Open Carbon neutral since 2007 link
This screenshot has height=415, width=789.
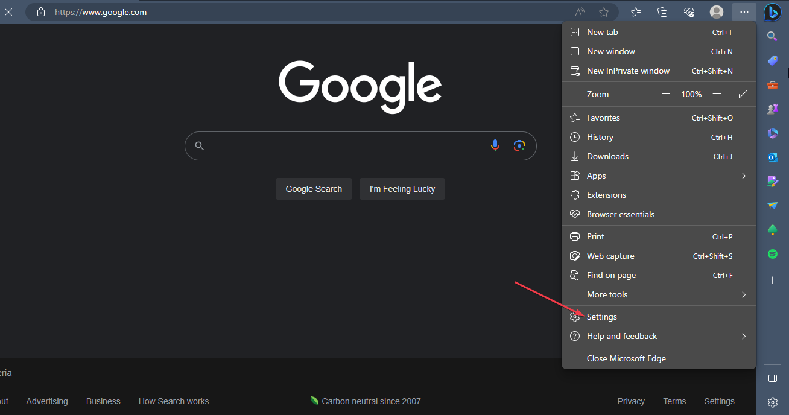[x=366, y=401]
